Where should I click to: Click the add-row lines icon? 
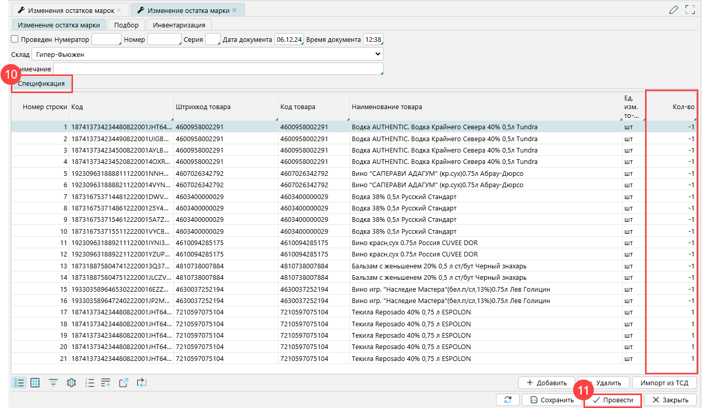[106, 383]
